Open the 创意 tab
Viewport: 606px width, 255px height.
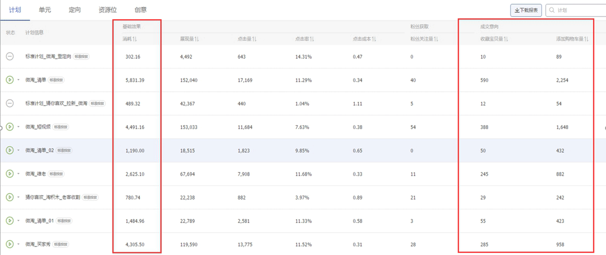[x=140, y=10]
